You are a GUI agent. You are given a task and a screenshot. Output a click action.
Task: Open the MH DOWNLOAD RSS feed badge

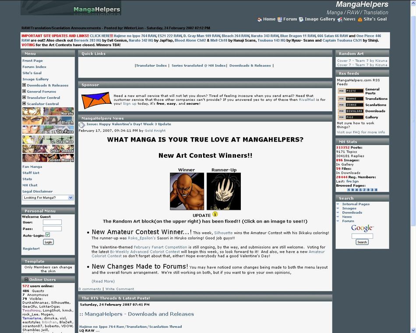coord(350,111)
